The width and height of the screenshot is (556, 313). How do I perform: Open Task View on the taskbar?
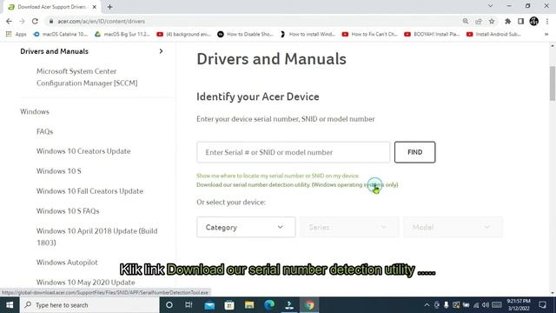[x=189, y=305]
